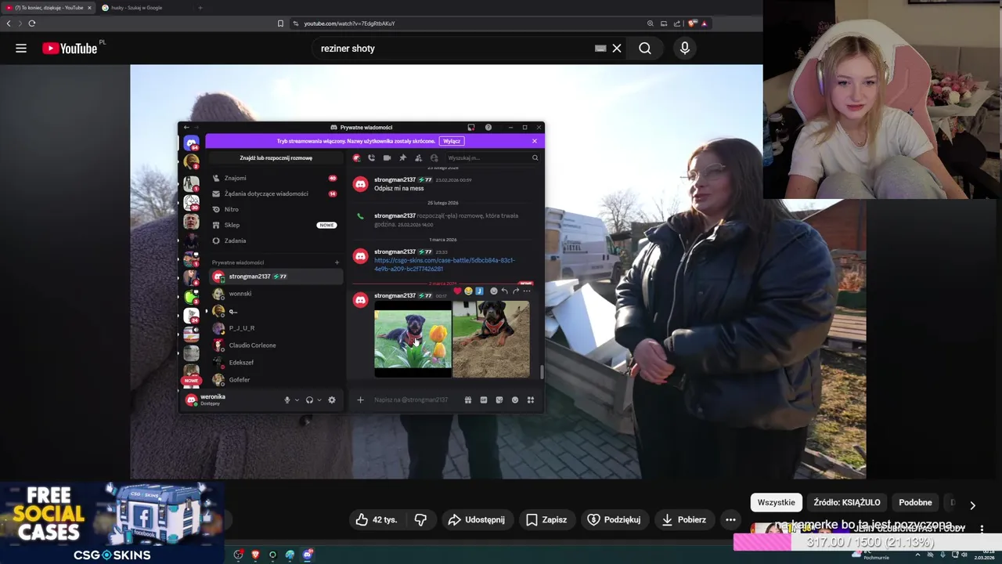This screenshot has height=564, width=1002.
Task: Add friends to the DM
Action: click(x=418, y=157)
